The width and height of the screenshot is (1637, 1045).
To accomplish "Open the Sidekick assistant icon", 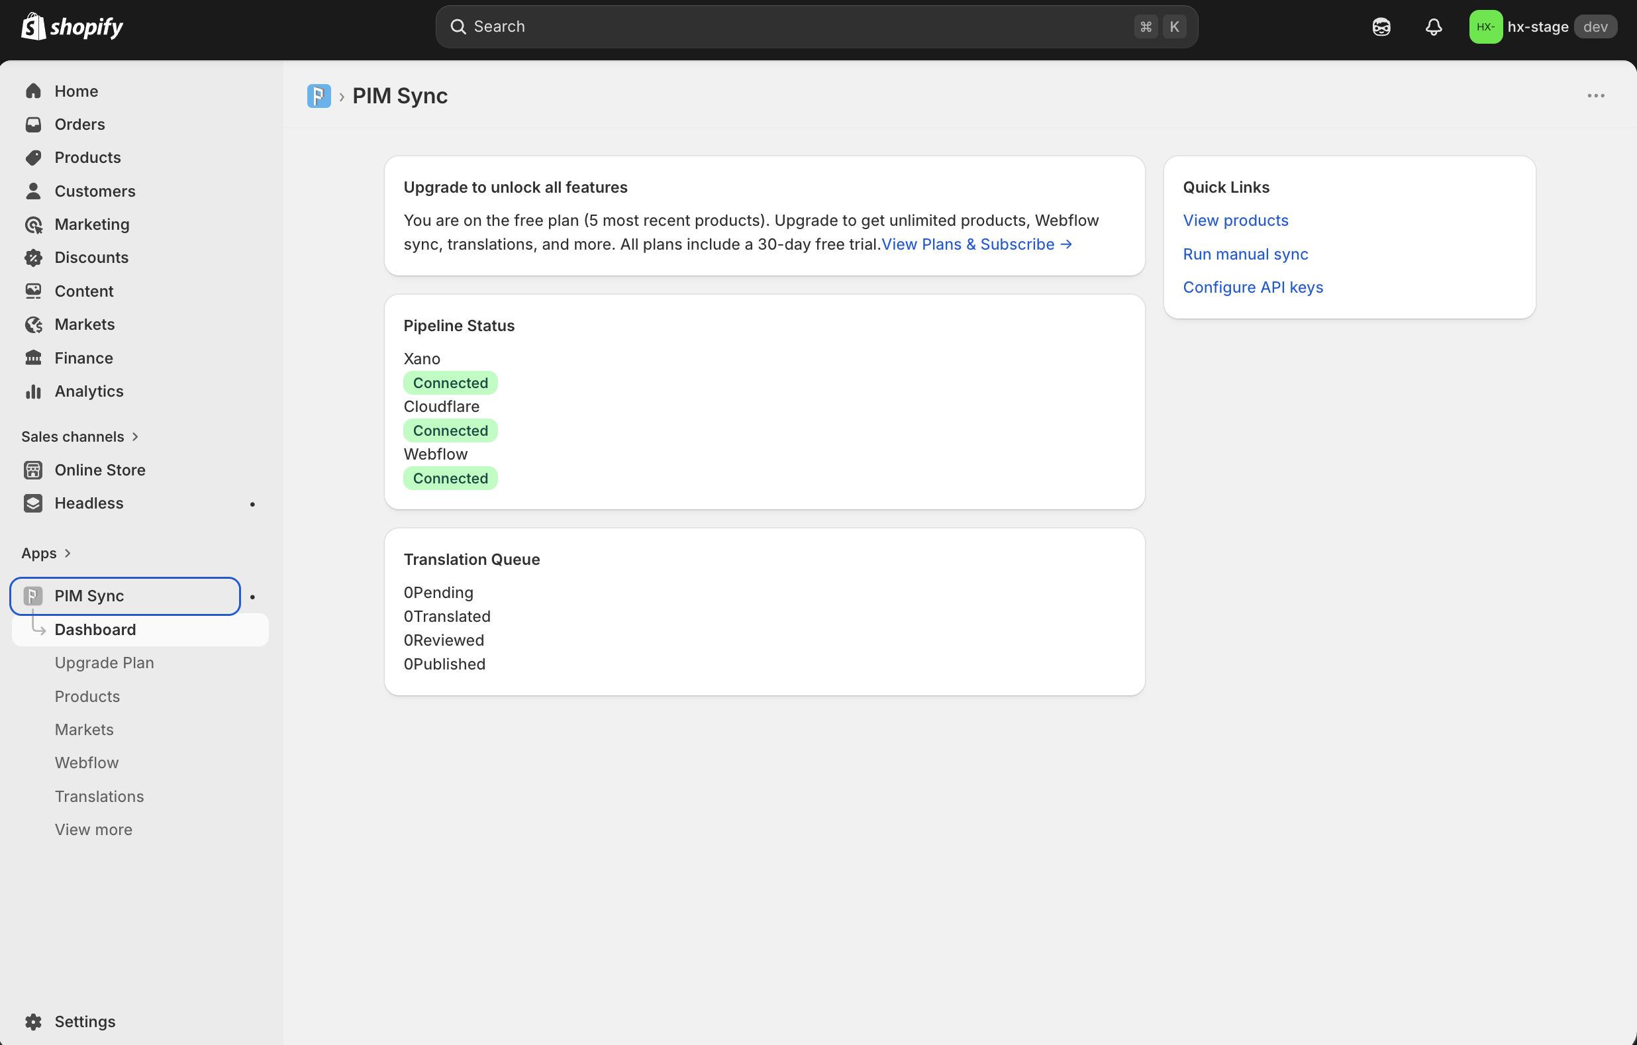I will [x=1381, y=26].
